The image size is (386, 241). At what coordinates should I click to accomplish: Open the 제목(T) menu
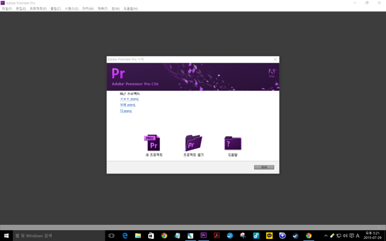click(x=102, y=9)
